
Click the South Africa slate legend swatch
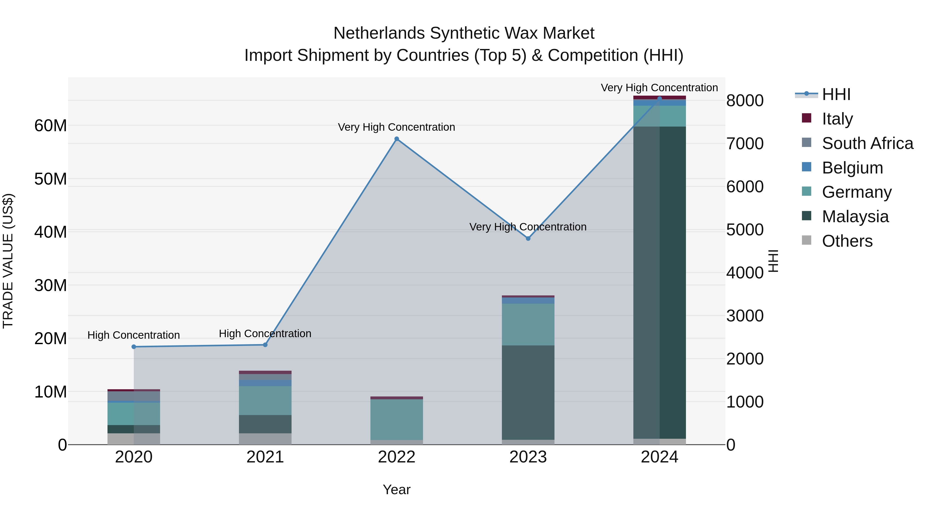click(x=807, y=142)
